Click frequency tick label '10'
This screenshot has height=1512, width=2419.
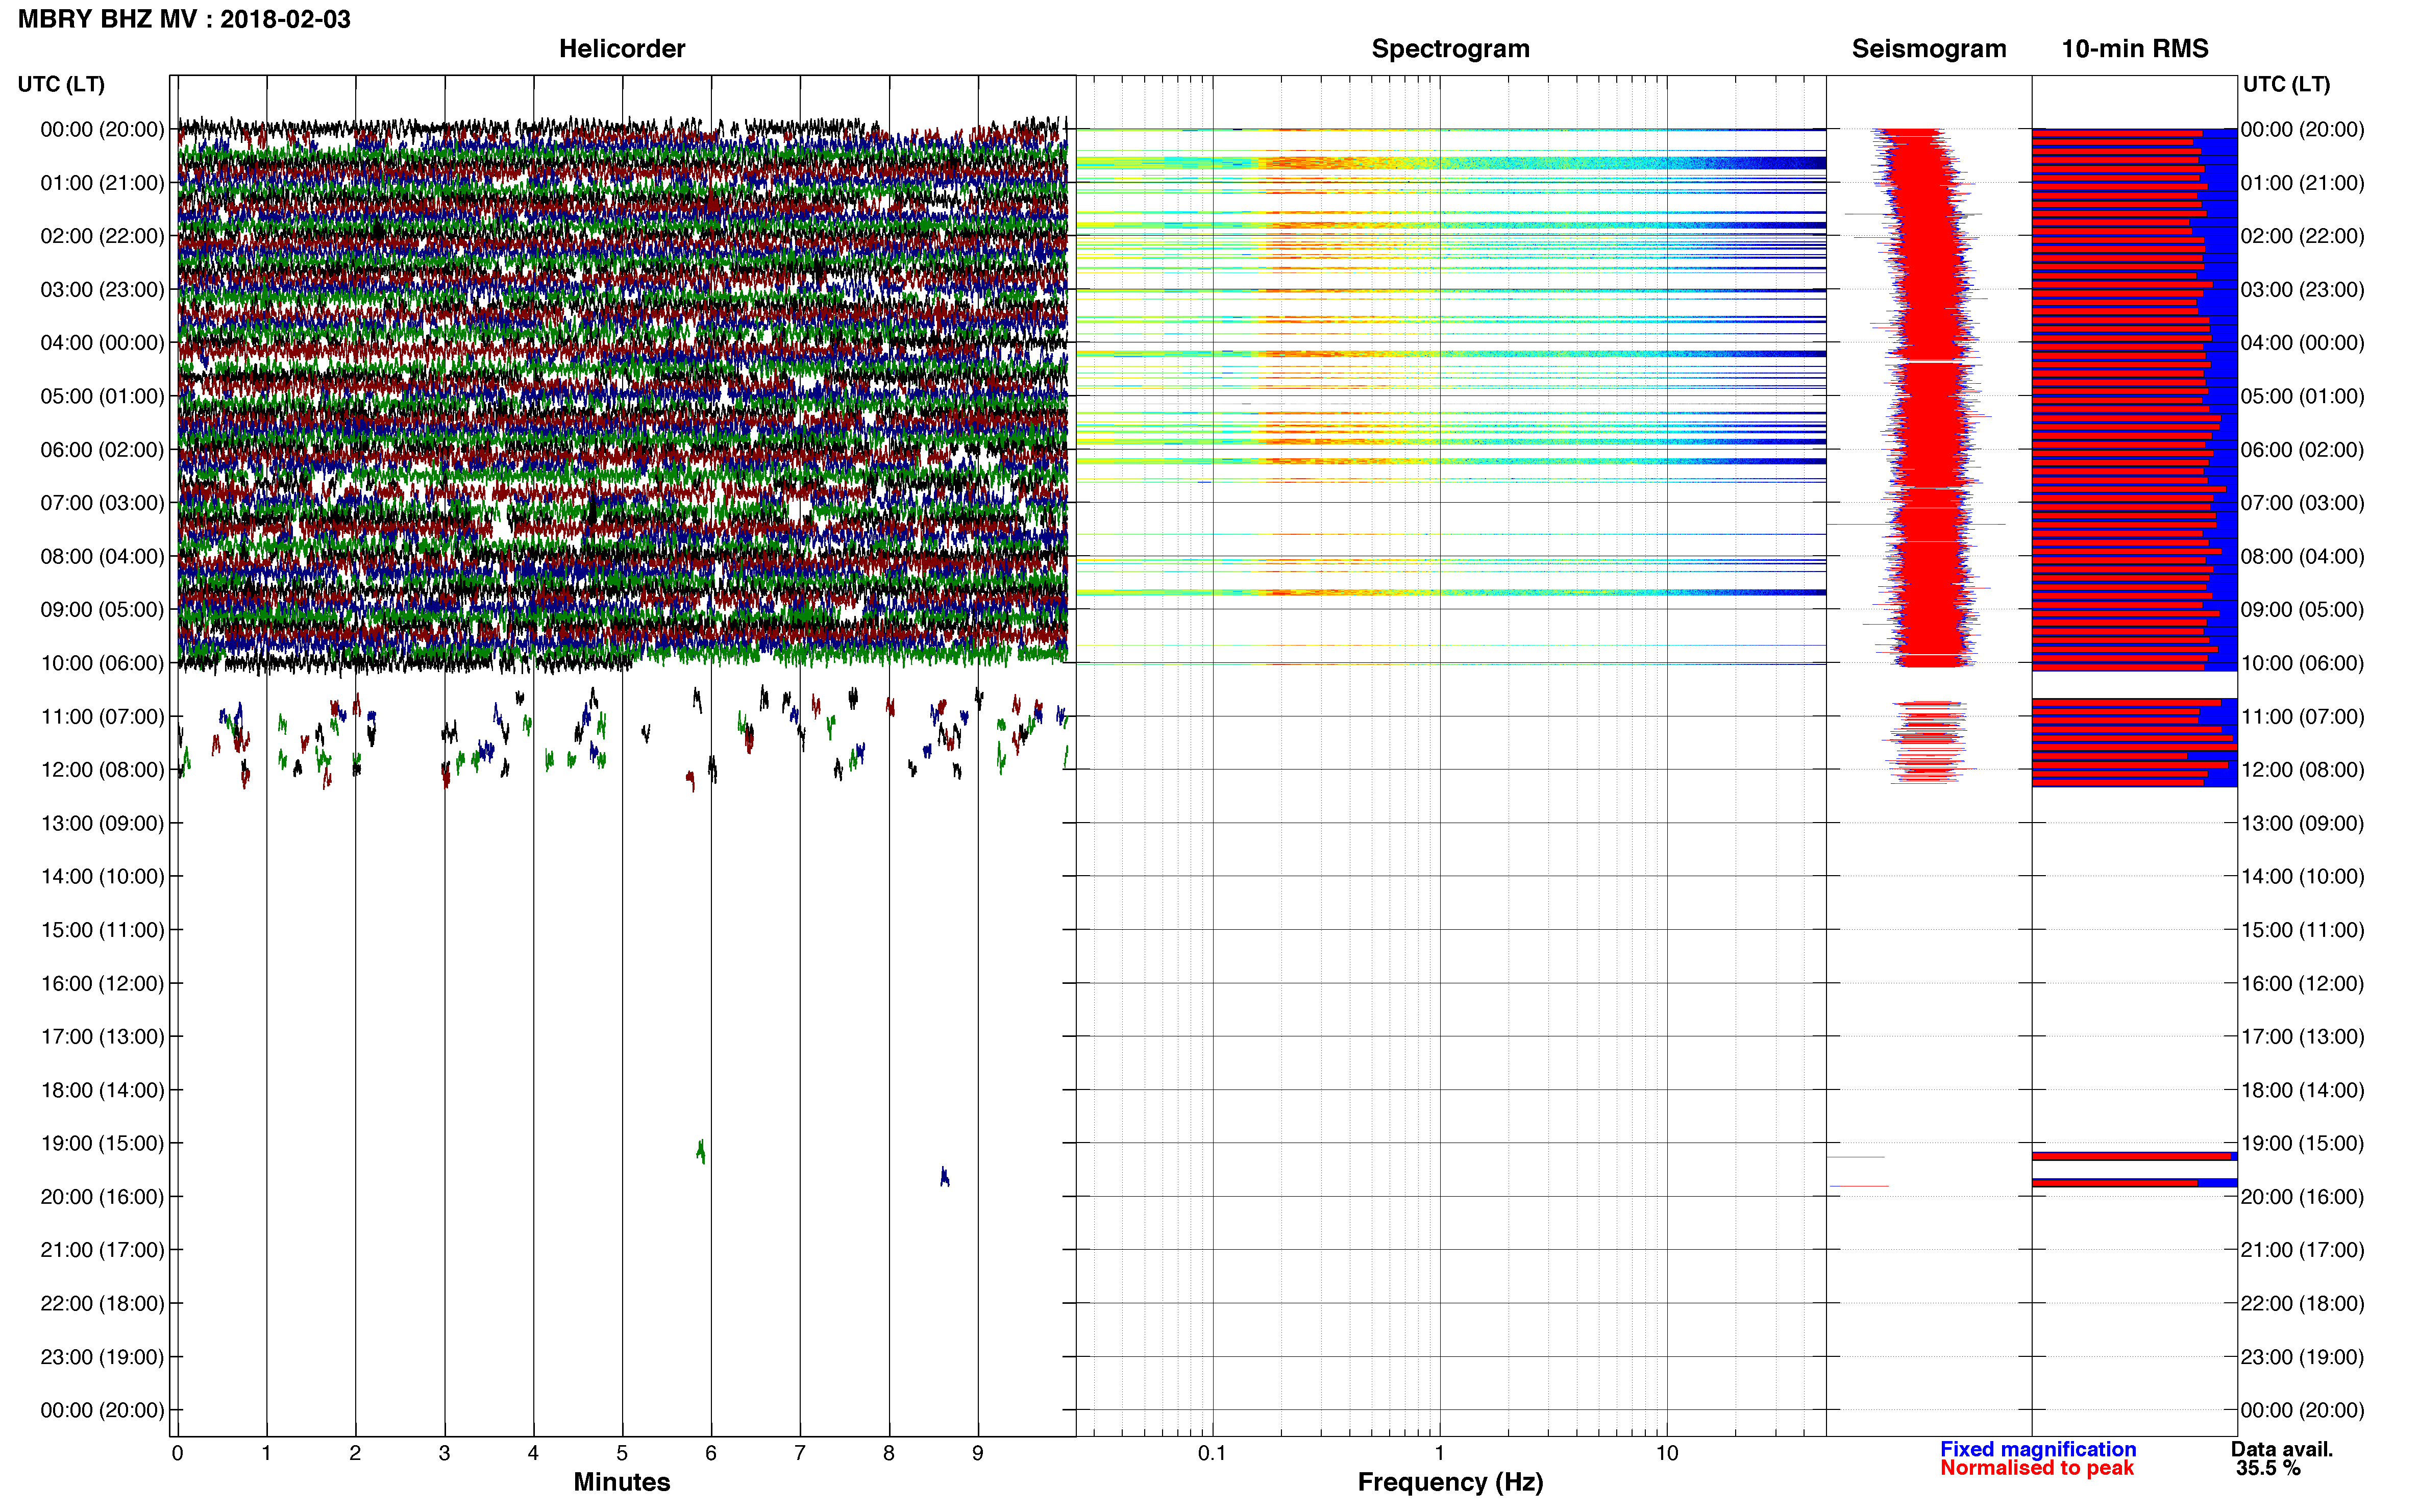1667,1453
